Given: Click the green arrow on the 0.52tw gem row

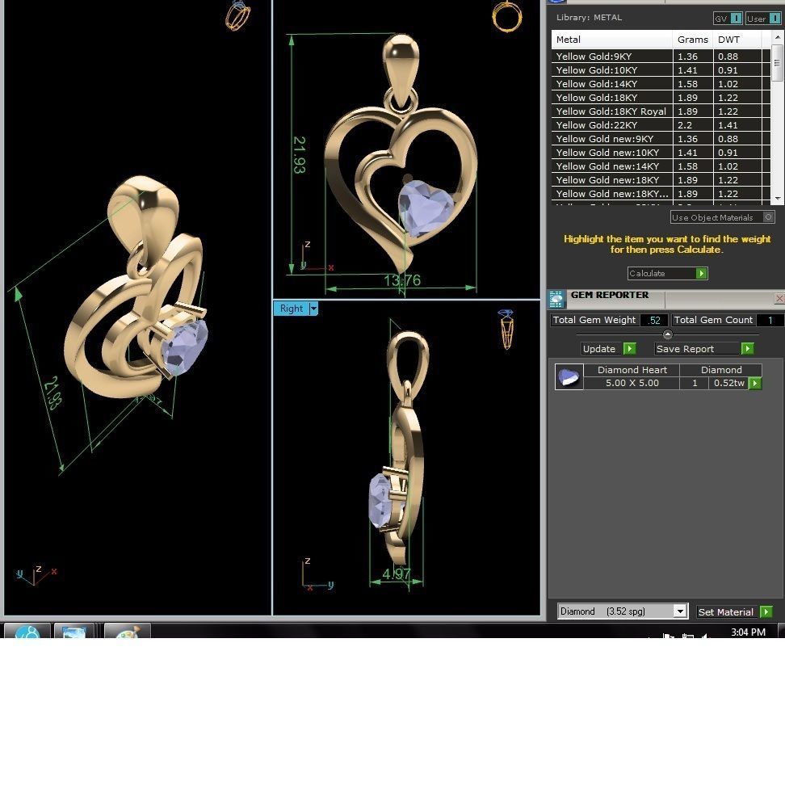Looking at the screenshot, I should click(754, 384).
